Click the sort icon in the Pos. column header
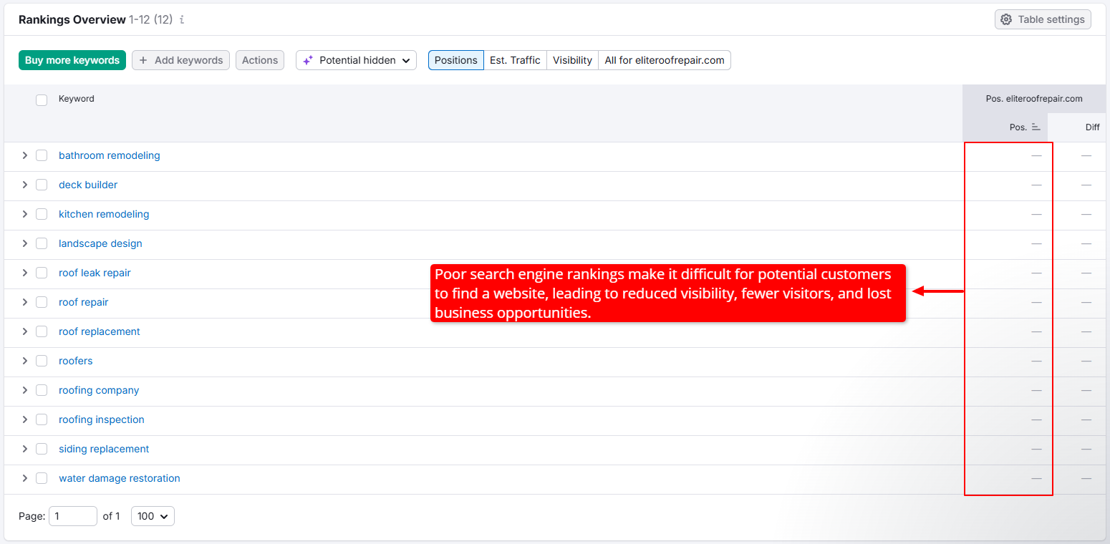 1036,127
